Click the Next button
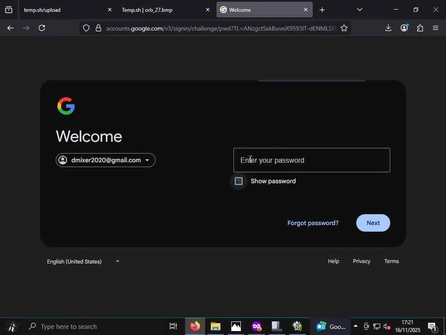The image size is (446, 335). (373, 223)
